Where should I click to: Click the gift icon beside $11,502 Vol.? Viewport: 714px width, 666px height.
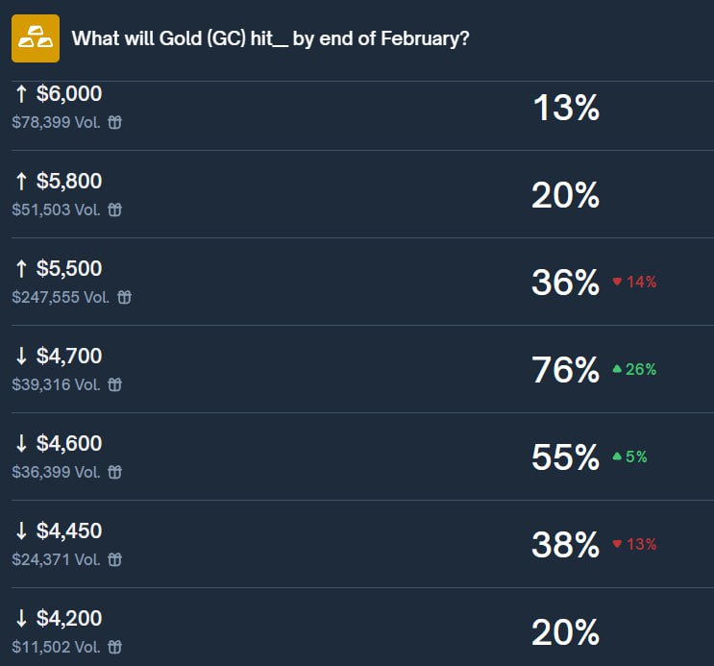[x=114, y=647]
